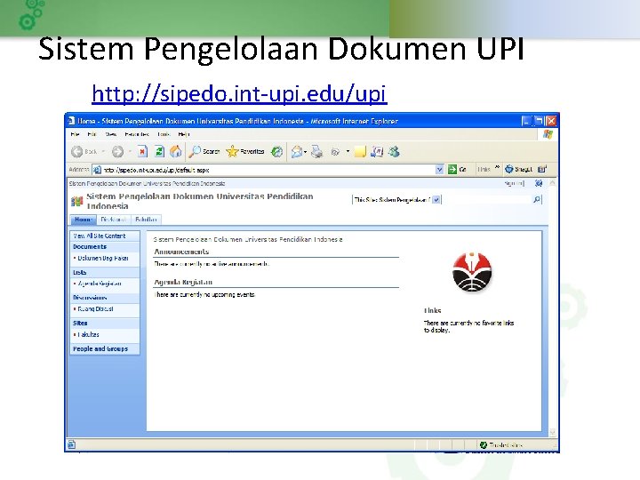Click the Links web part heading

click(432, 310)
